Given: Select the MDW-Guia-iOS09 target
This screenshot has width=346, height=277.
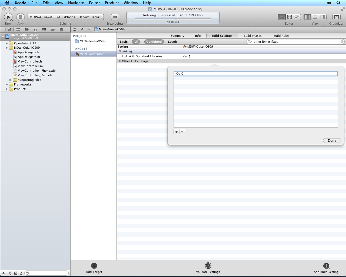Looking at the screenshot, I should pos(94,54).
